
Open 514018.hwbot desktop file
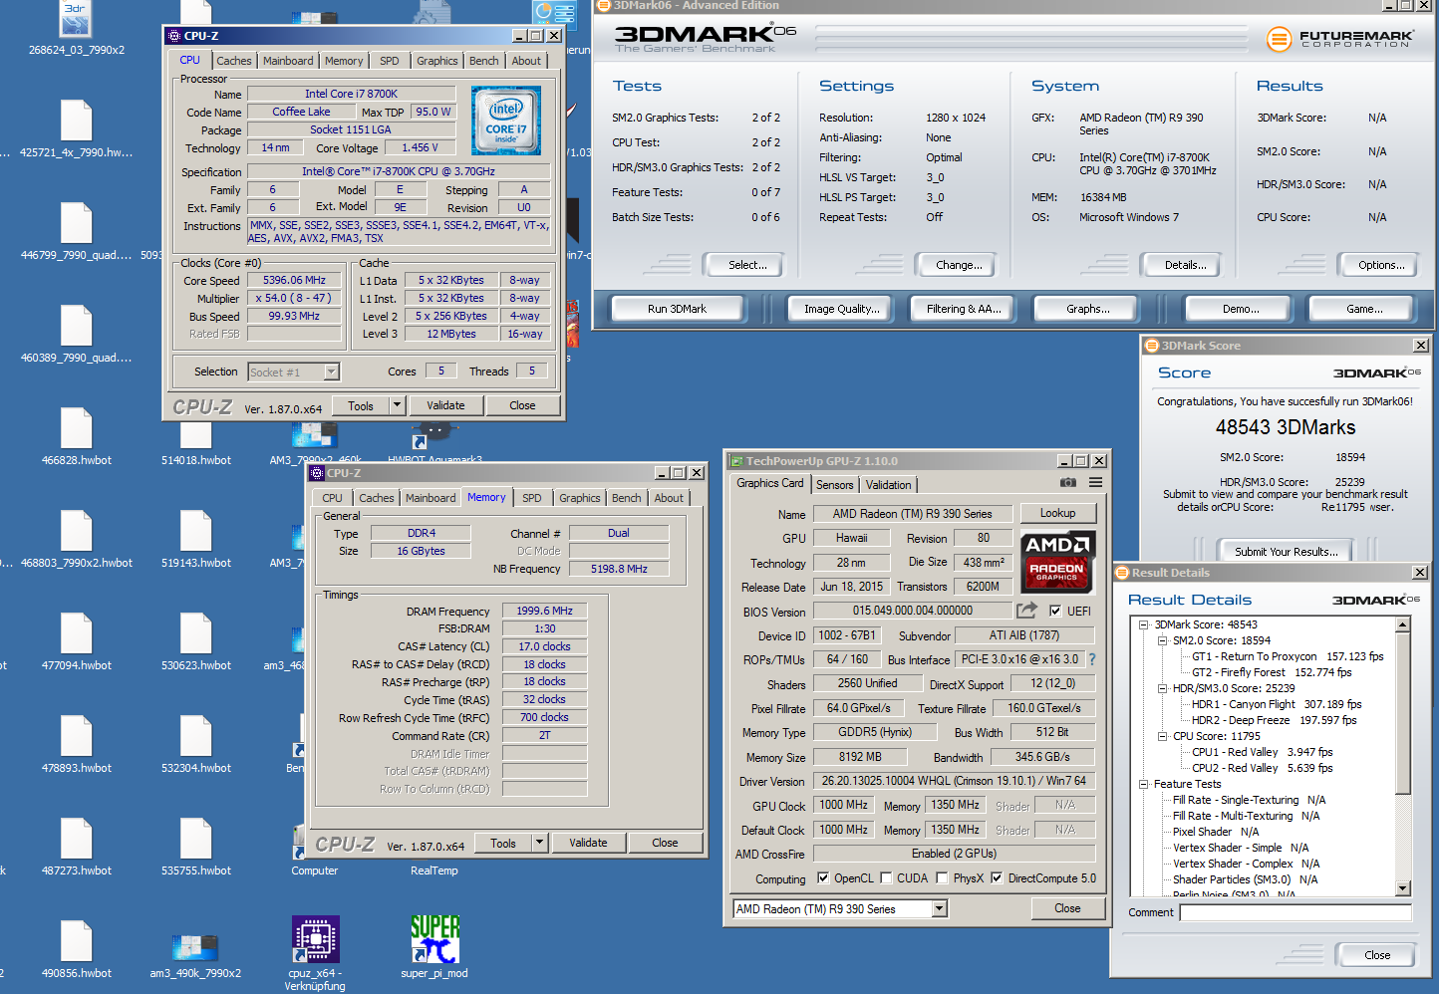tap(196, 434)
